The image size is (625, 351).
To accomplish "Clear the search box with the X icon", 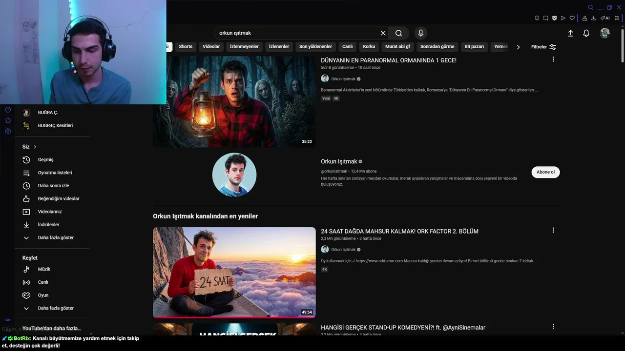I will [383, 33].
